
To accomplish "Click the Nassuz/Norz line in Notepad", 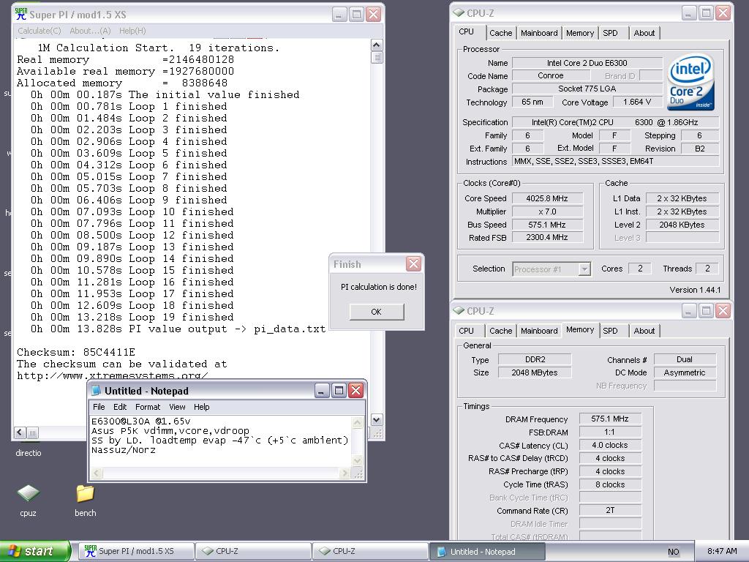I will pos(123,450).
